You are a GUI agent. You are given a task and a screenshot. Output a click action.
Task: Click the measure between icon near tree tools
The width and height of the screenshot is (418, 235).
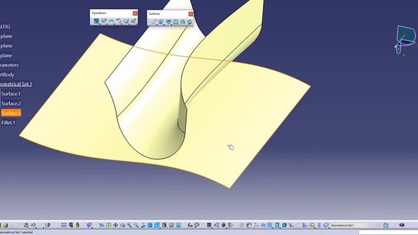click(63, 225)
